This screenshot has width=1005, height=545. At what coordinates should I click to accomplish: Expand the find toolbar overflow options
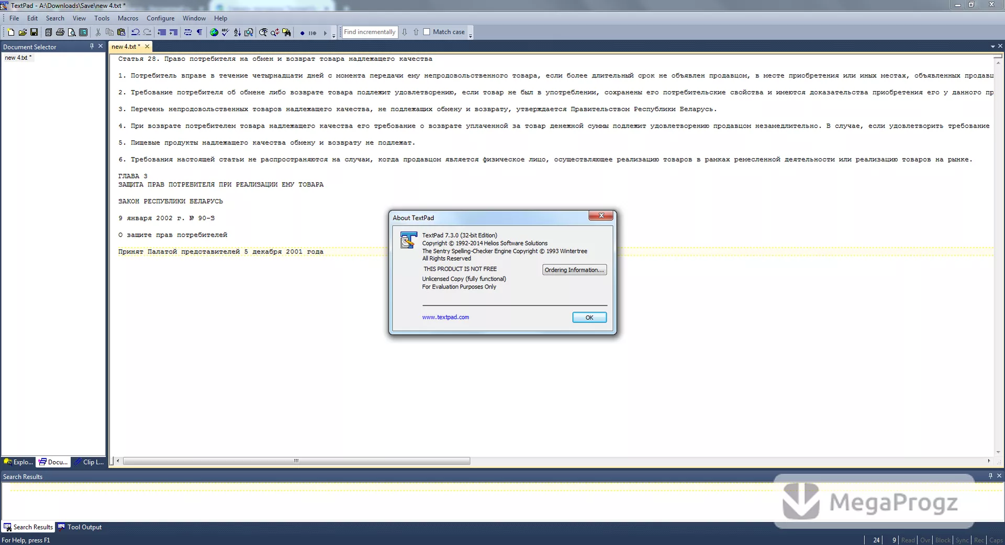tap(471, 36)
